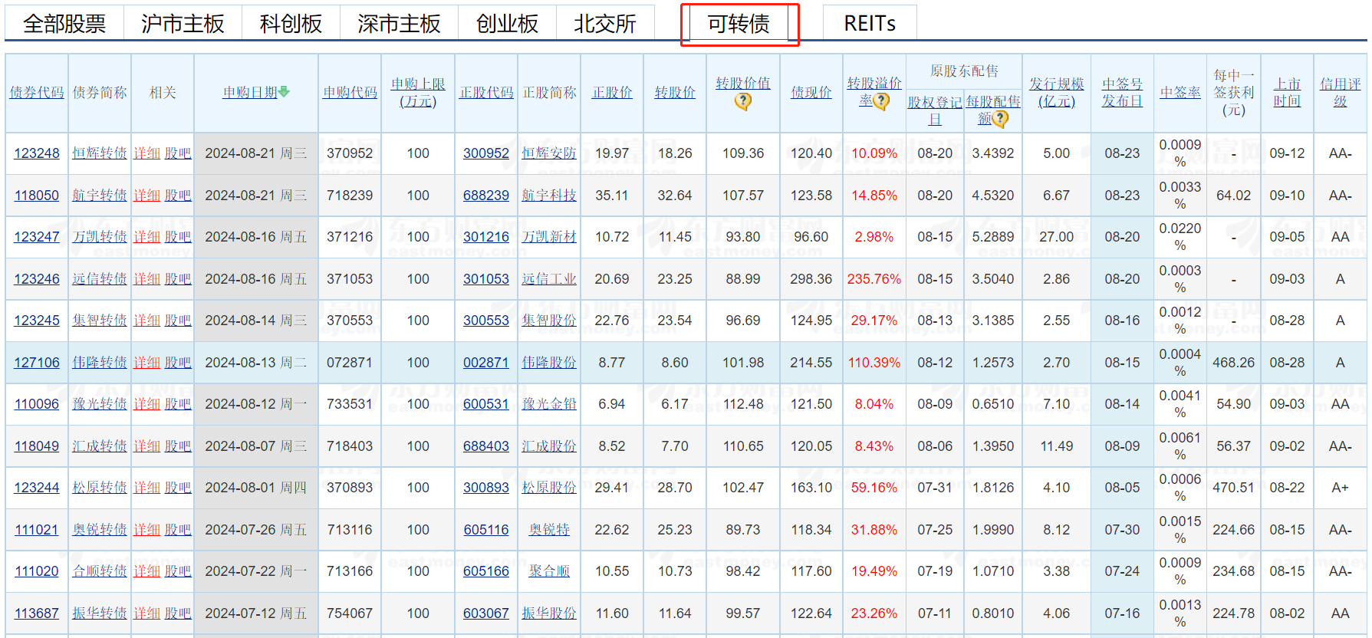The image size is (1372, 638).
Task: Switch to the 北交所 tab
Action: pos(604,24)
